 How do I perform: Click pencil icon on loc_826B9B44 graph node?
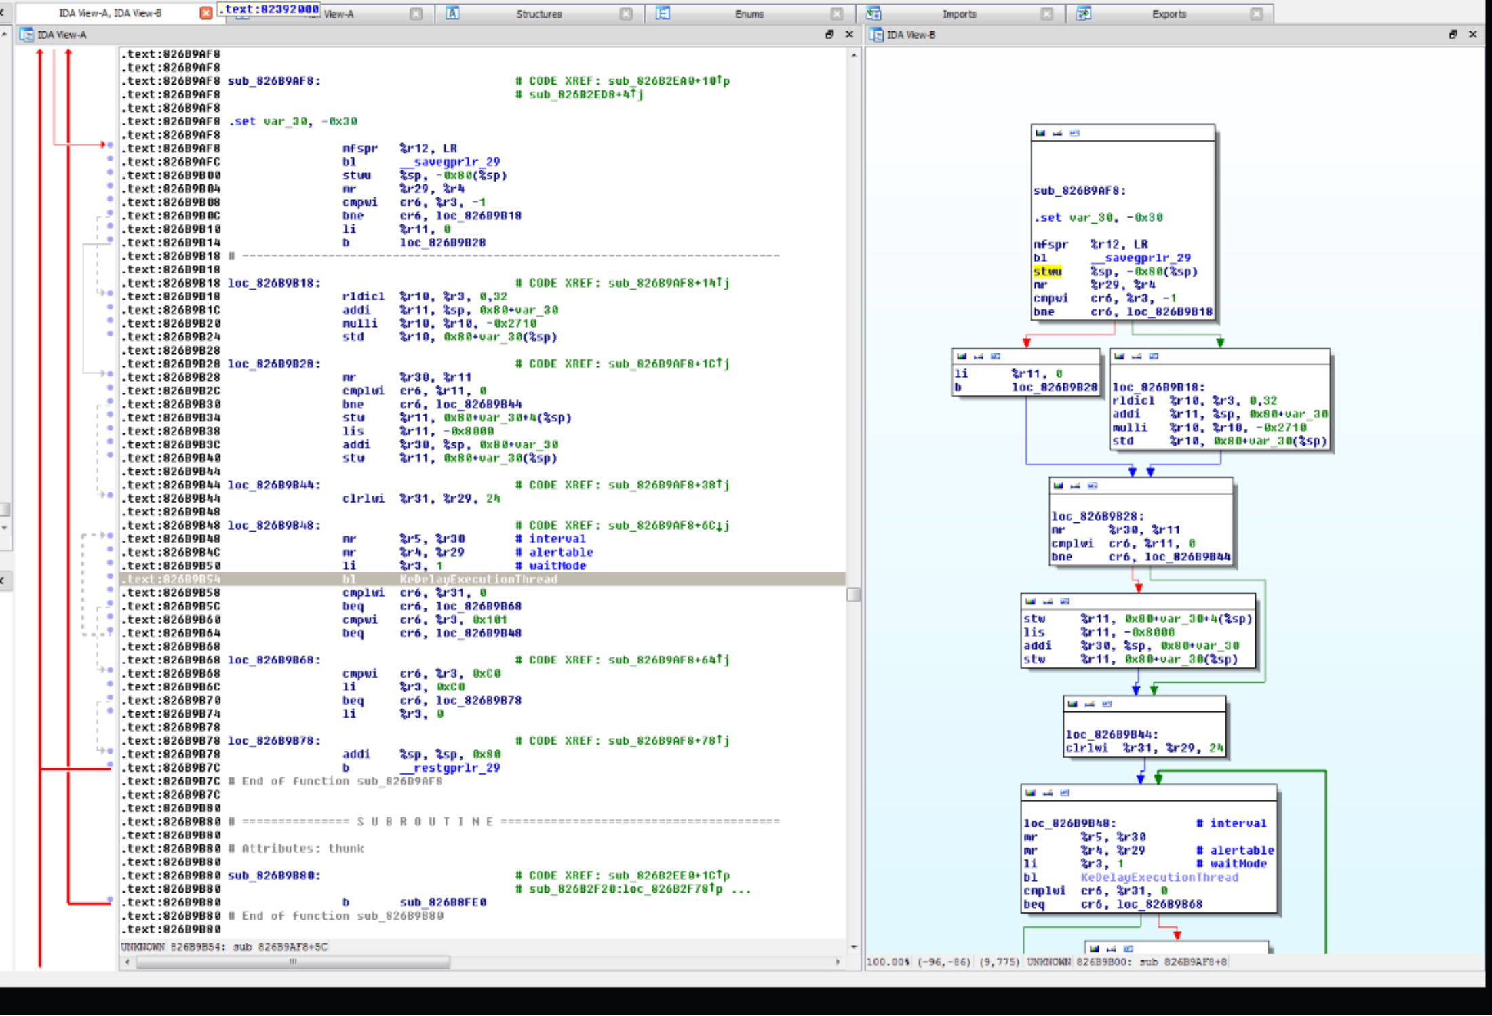point(1089,704)
